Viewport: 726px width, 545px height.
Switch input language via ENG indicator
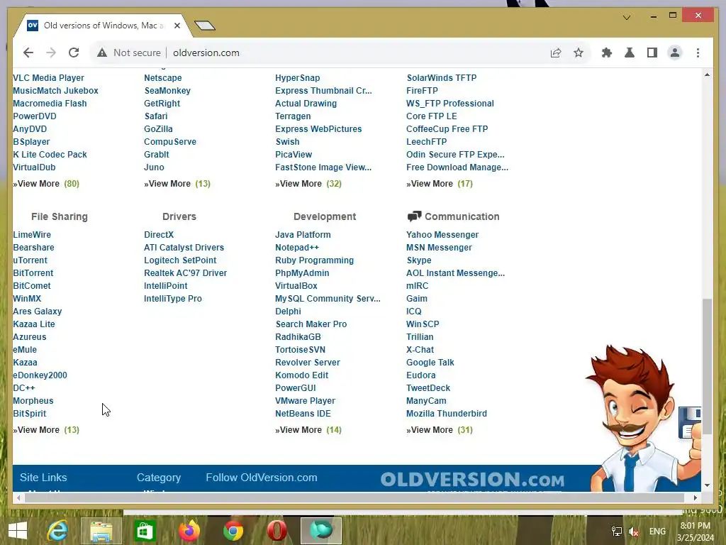point(657,532)
